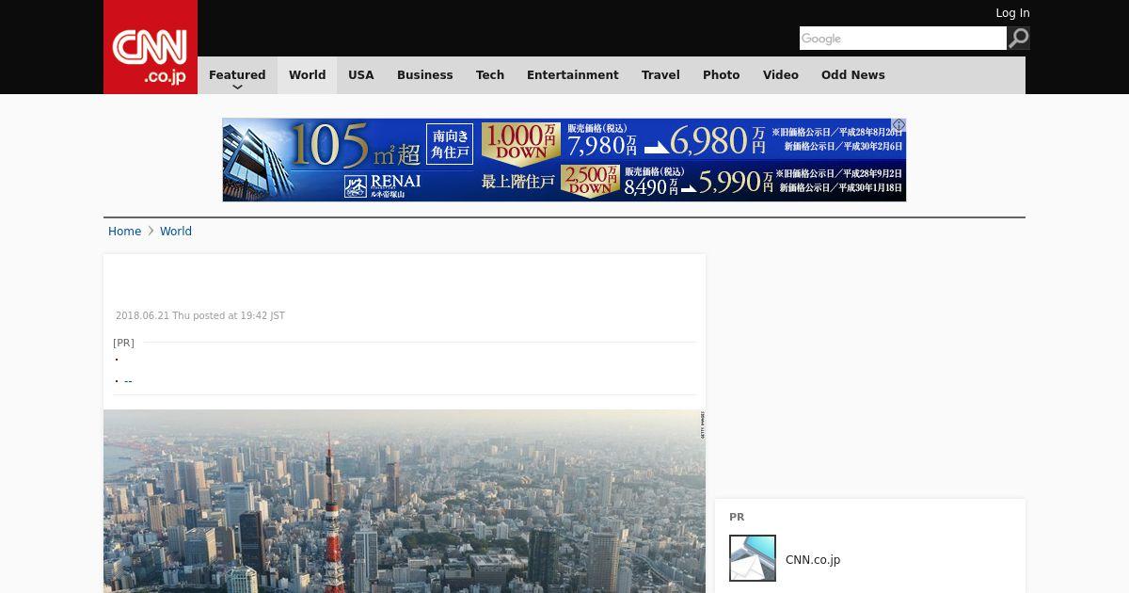This screenshot has width=1129, height=593.
Task: Open the Business section
Action: [x=425, y=75]
